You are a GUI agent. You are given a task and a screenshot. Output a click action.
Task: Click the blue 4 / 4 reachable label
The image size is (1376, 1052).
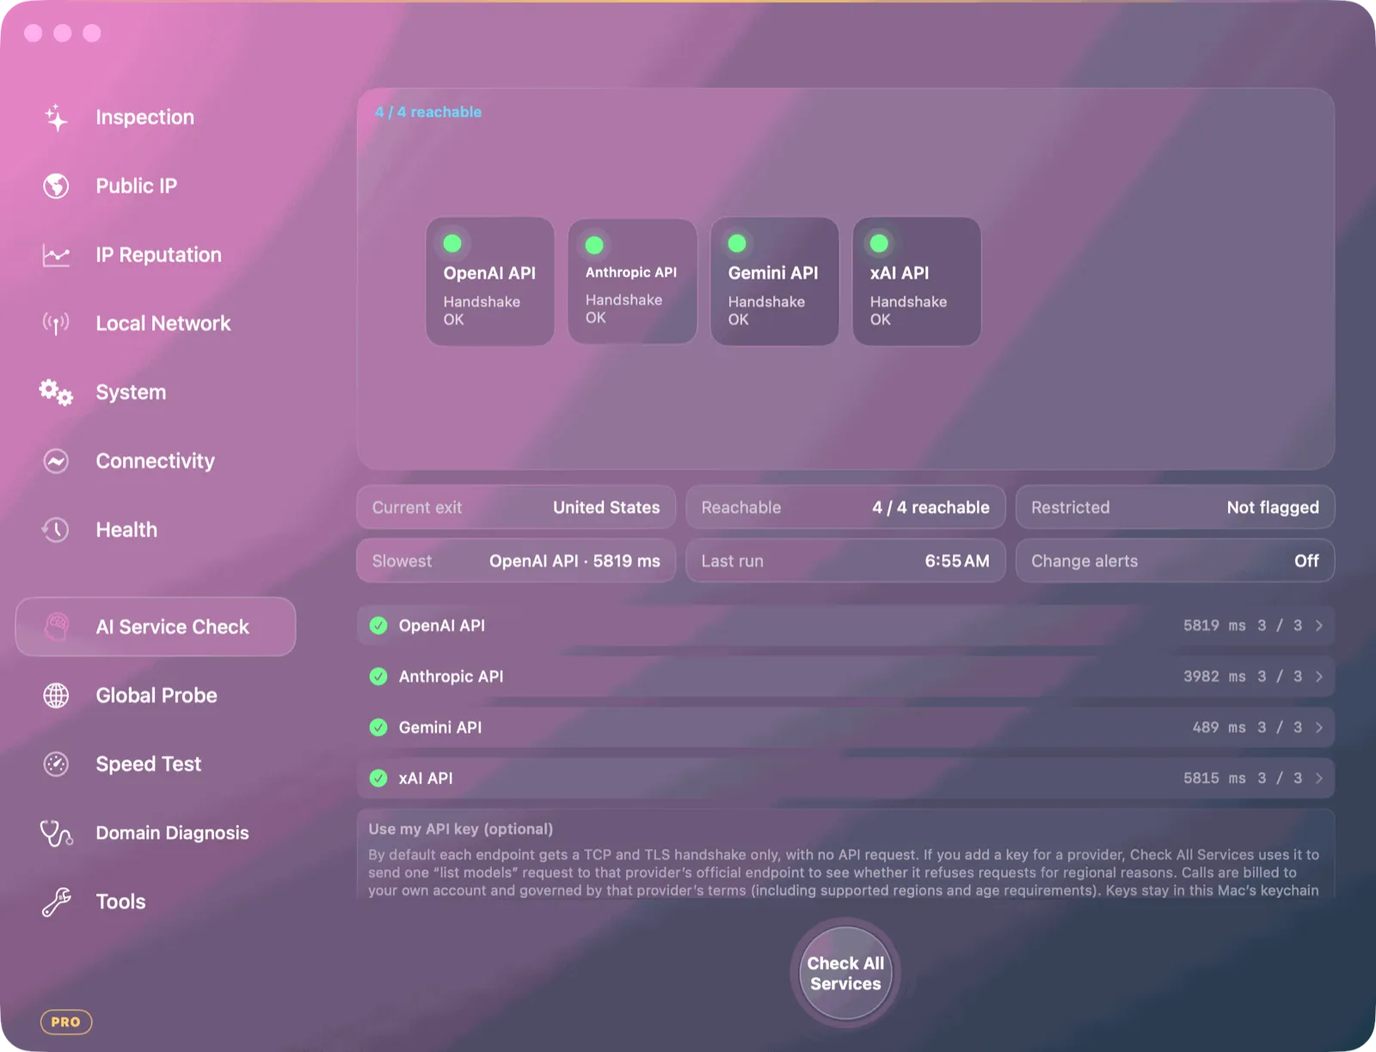[428, 112]
